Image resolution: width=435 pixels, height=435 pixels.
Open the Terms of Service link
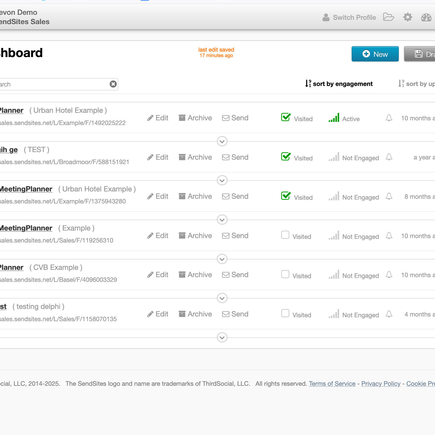332,383
